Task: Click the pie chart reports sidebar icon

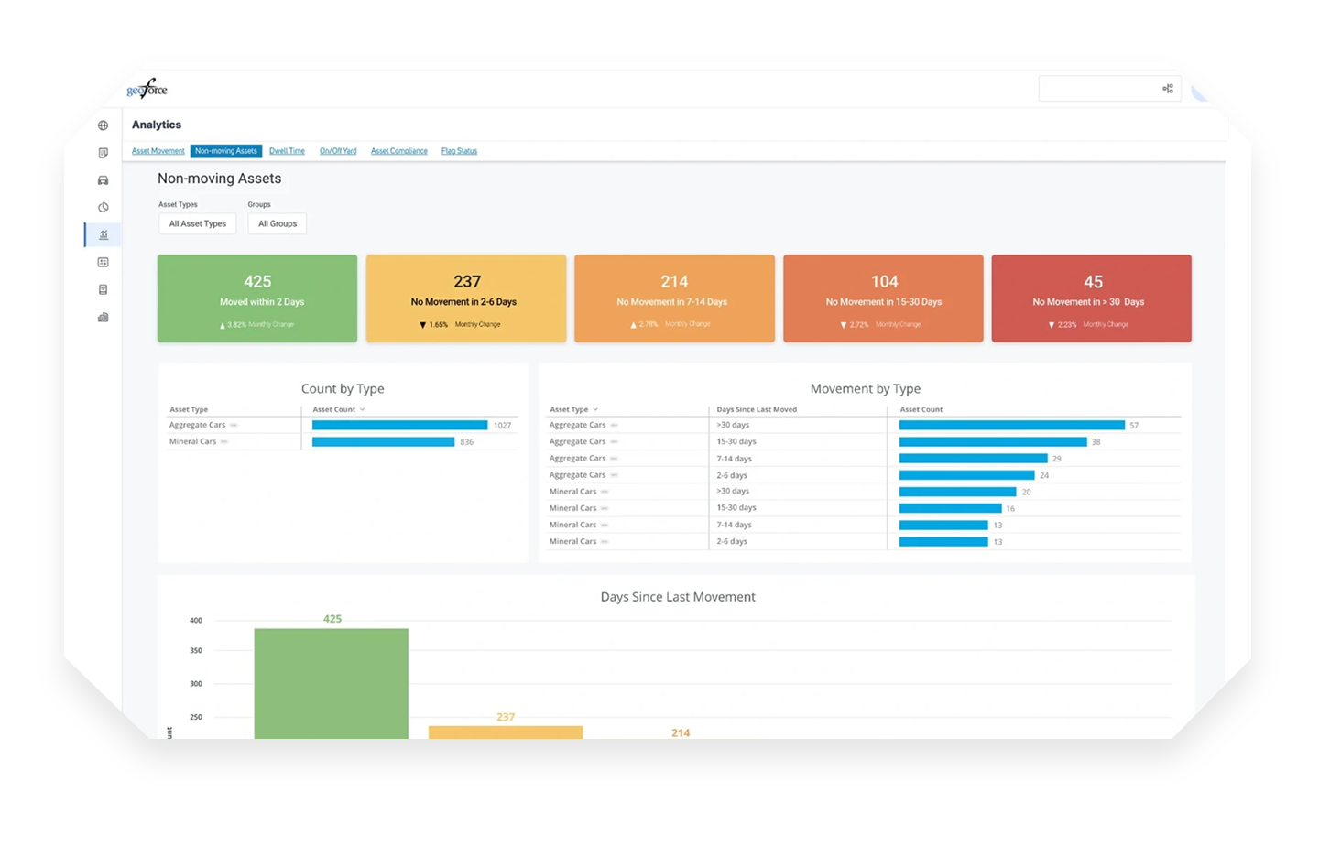Action: pos(104,208)
